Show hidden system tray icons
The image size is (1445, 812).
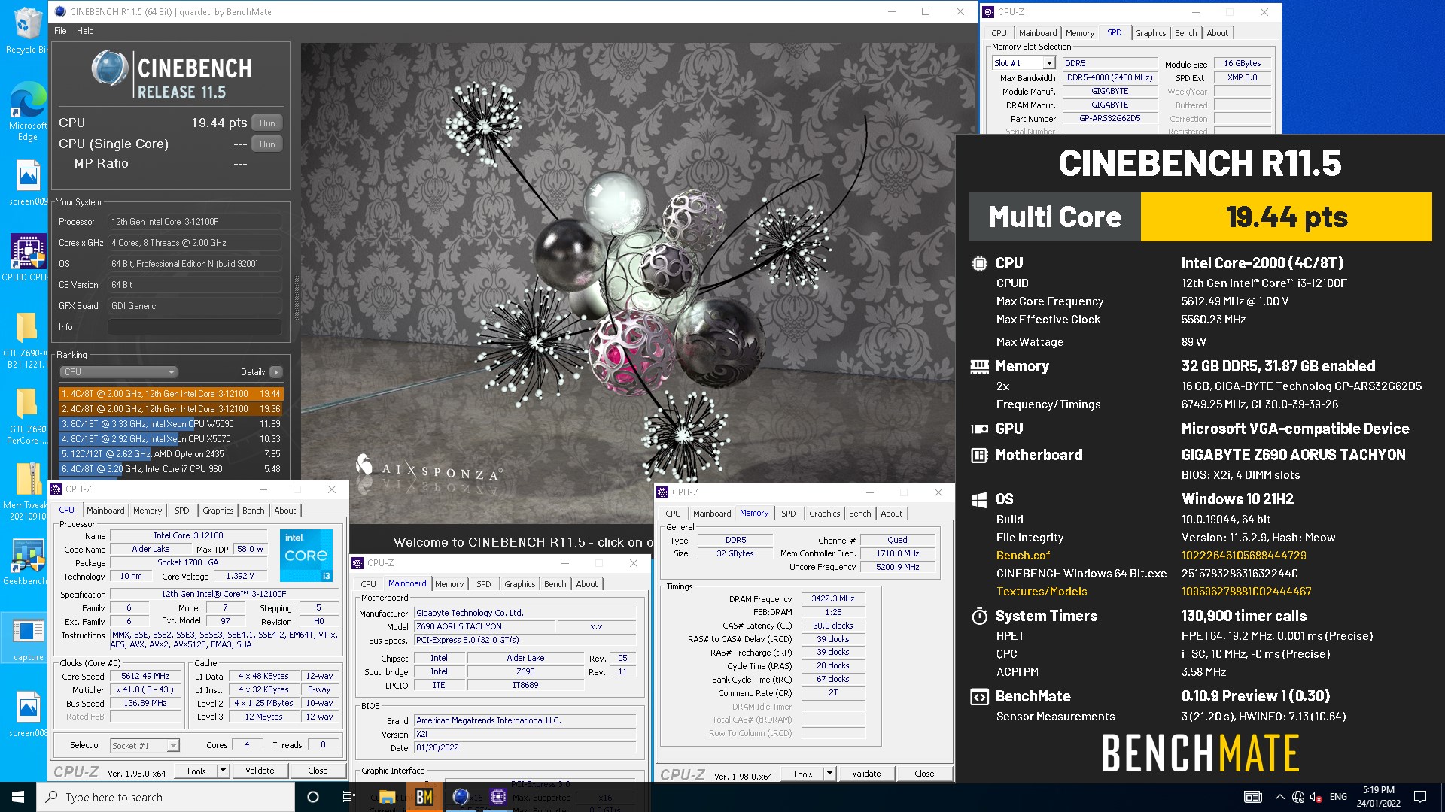[1279, 797]
